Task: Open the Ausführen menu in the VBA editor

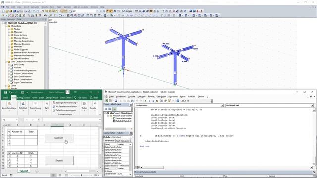Action: coord(173,97)
